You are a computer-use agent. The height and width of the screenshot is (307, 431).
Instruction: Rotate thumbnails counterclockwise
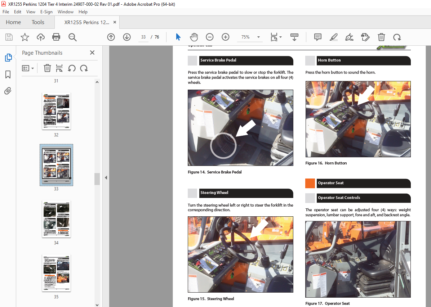(x=72, y=68)
